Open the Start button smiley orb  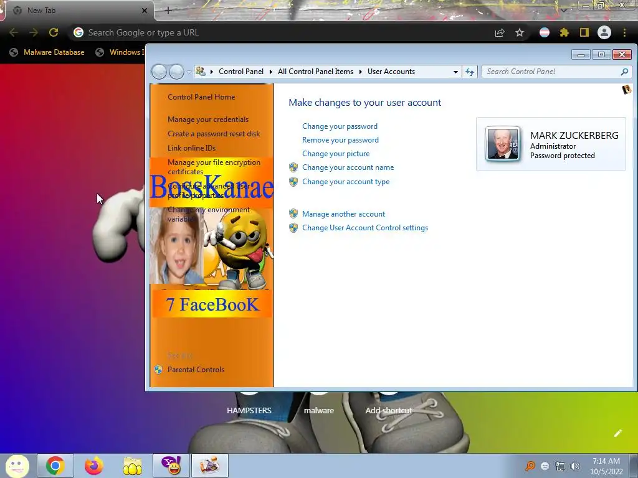click(17, 466)
